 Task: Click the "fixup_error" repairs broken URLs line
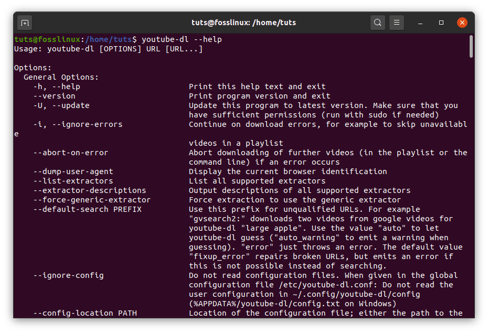(x=321, y=256)
